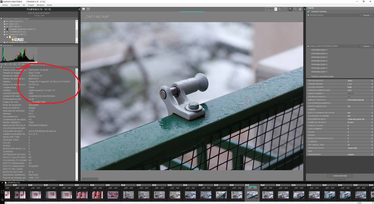Switch to side-by-side compare view icon
The image size is (374, 204).
coord(88,9)
